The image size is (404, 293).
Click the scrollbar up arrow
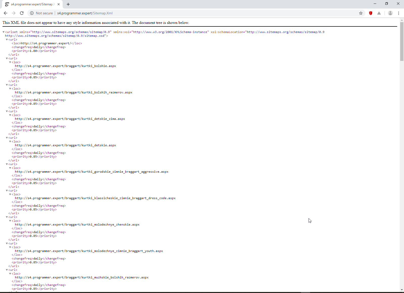(402, 20)
